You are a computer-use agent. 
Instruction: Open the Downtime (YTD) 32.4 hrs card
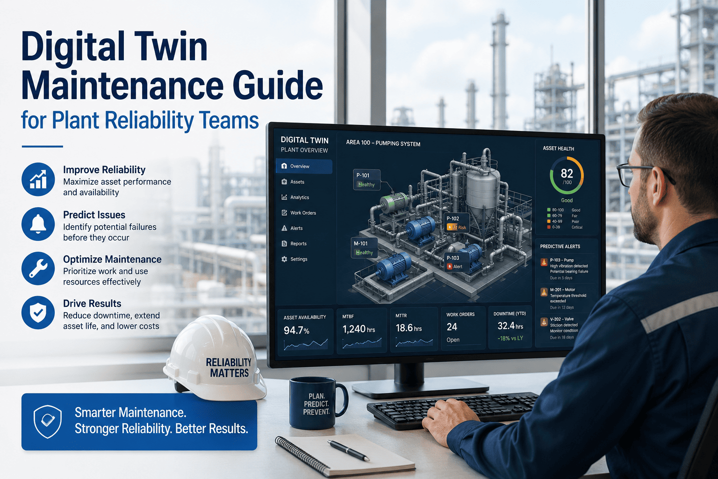[510, 327]
